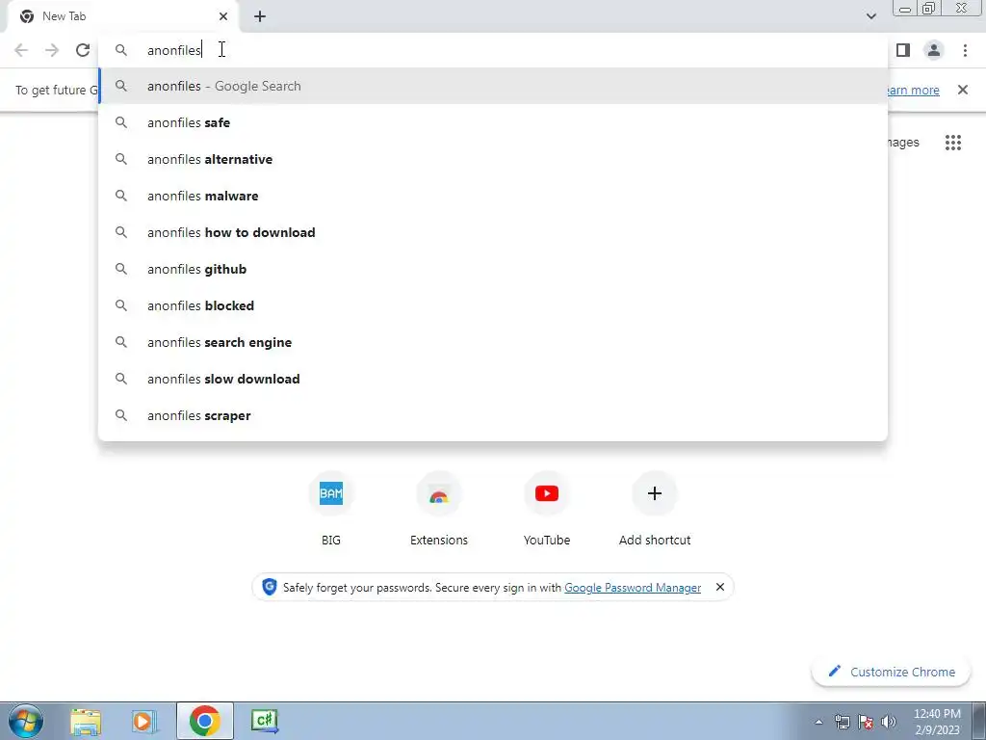Choose the anonfiles malware suggestion
This screenshot has height=740, width=986.
pos(493,196)
